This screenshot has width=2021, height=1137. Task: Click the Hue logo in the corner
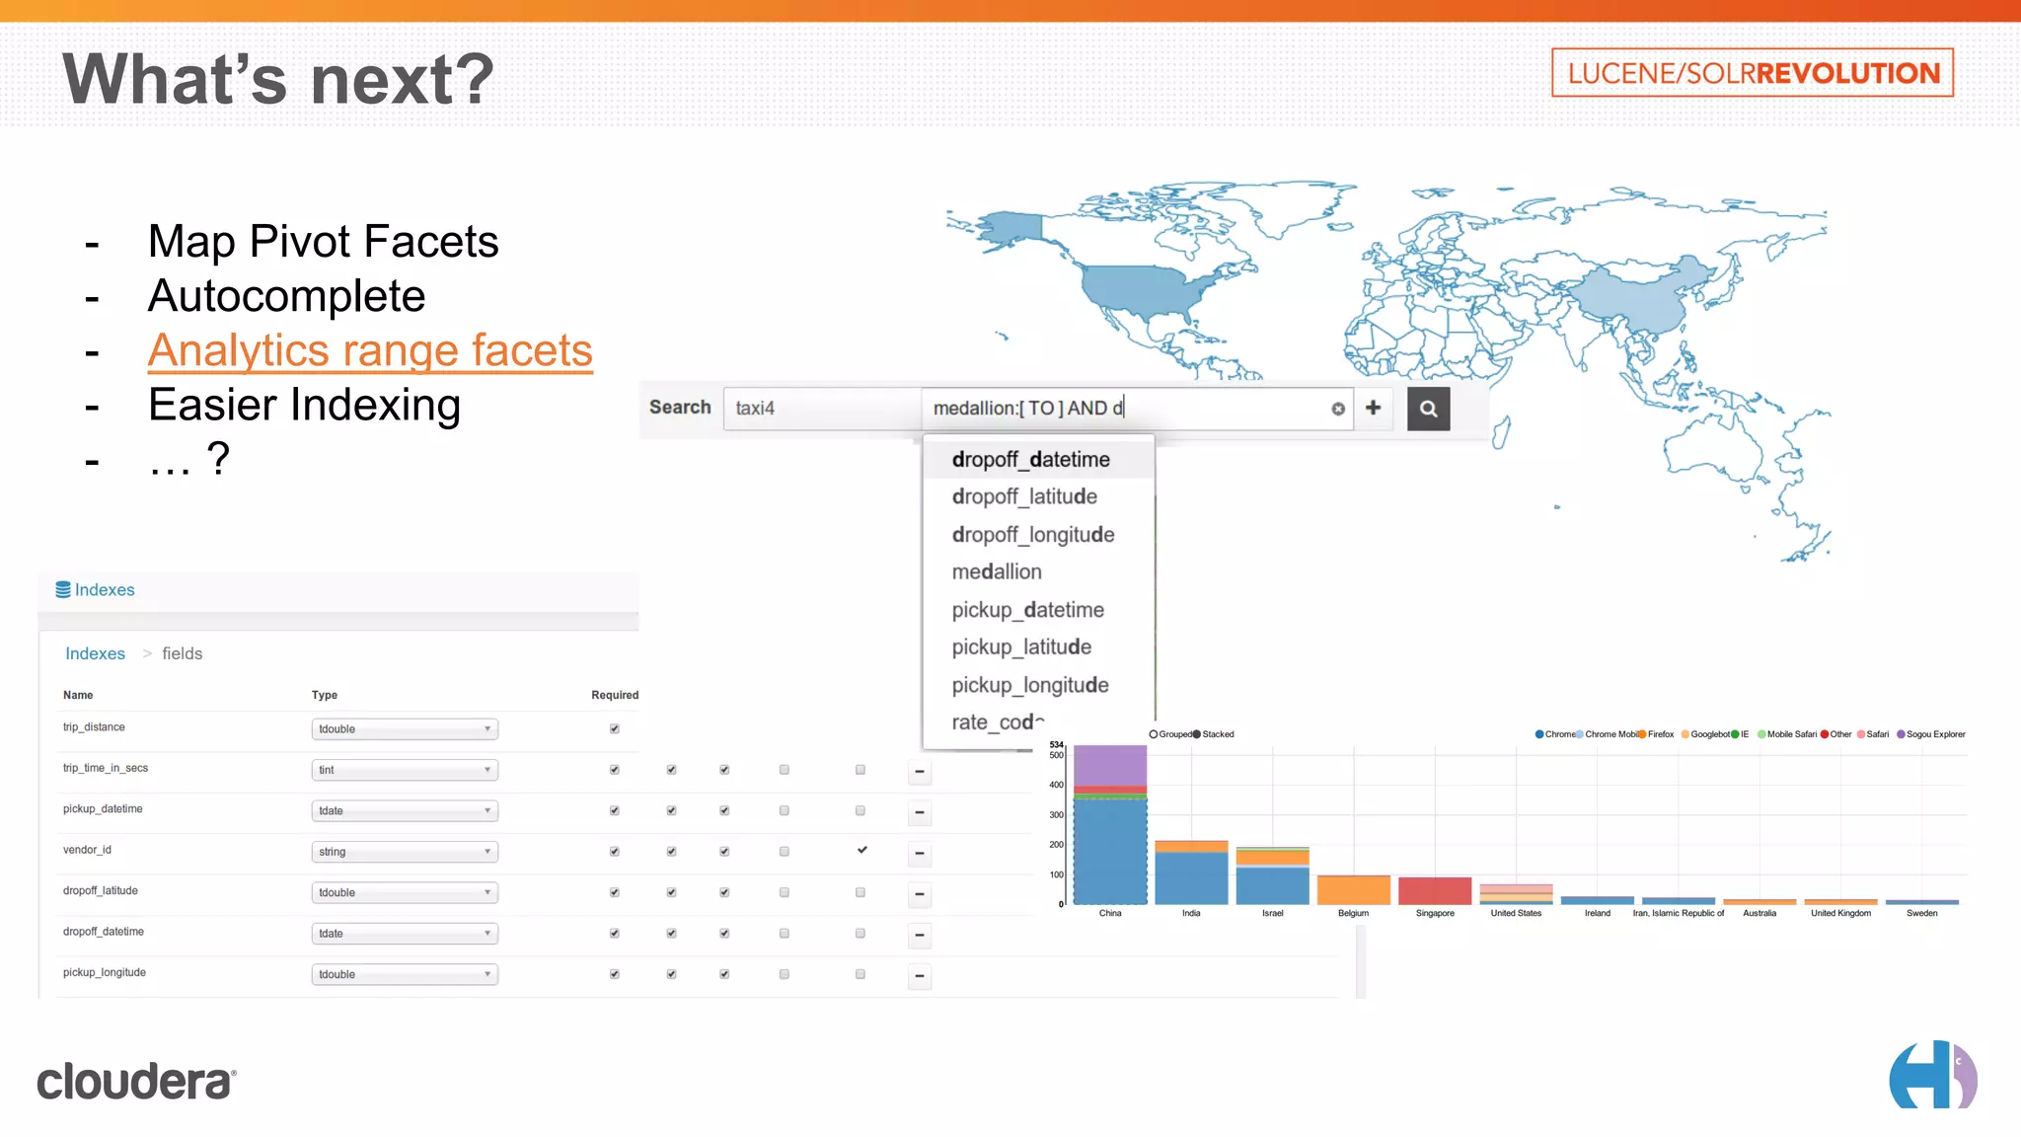tap(1932, 1074)
